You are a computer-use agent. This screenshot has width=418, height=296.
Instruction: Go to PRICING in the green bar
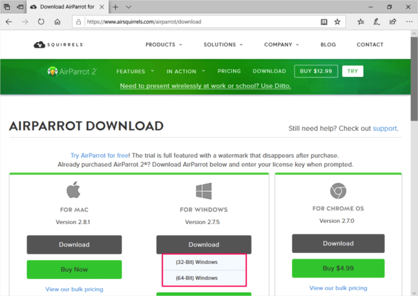tap(229, 71)
